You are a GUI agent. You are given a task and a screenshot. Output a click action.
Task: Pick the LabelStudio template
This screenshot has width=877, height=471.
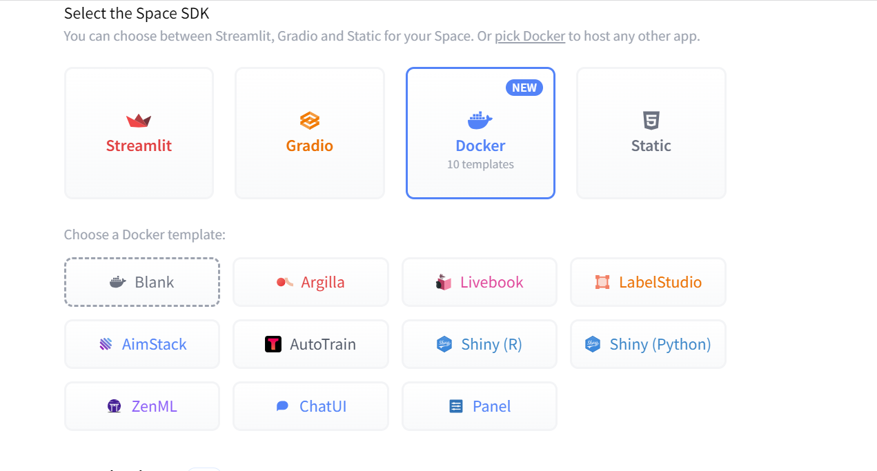648,282
